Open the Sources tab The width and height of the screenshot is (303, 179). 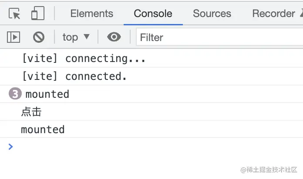click(x=212, y=14)
